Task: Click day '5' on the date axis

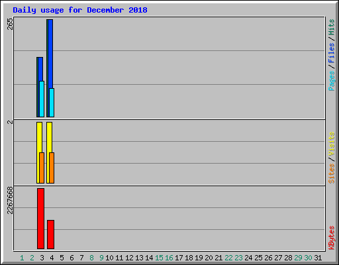Action: point(62,258)
